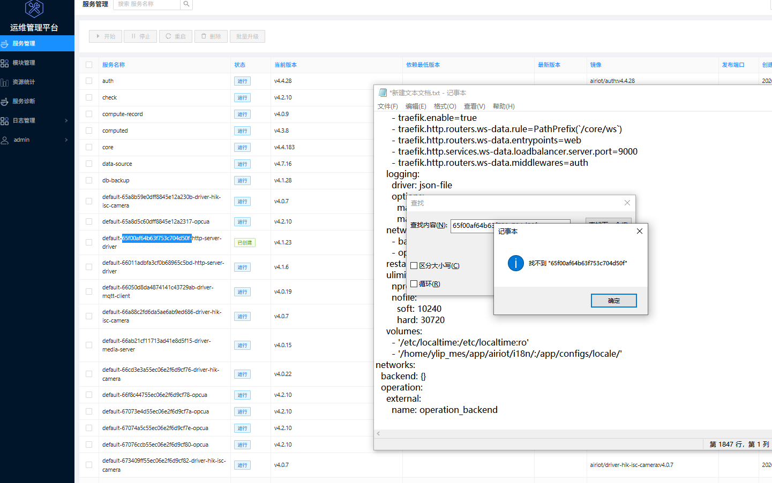This screenshot has width=772, height=483.
Task: Enable 区分大小写 checkbox in find dialog
Action: (x=414, y=265)
